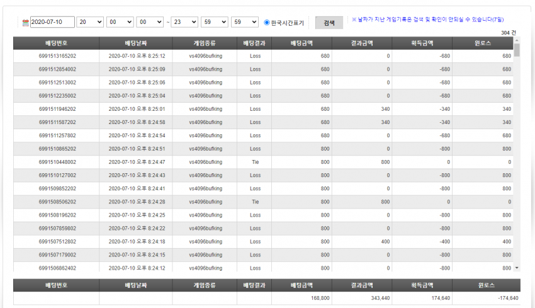Select bet number 6991511946202

pyautogui.click(x=57, y=109)
